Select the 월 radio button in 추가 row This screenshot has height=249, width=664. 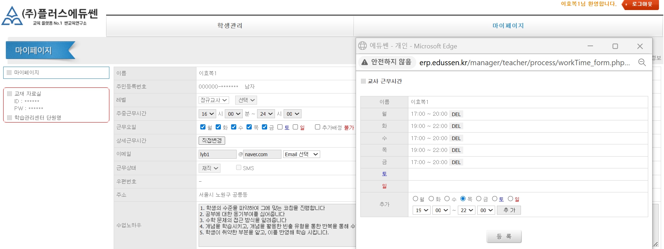pos(415,198)
